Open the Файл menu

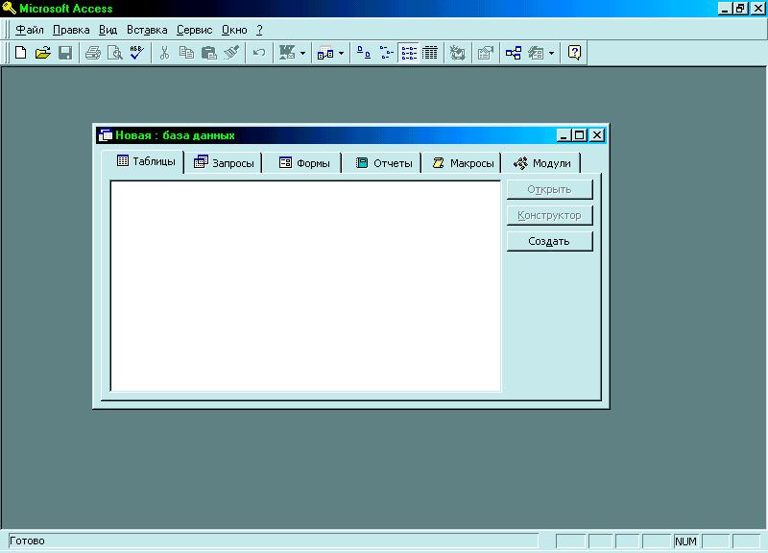(x=30, y=30)
